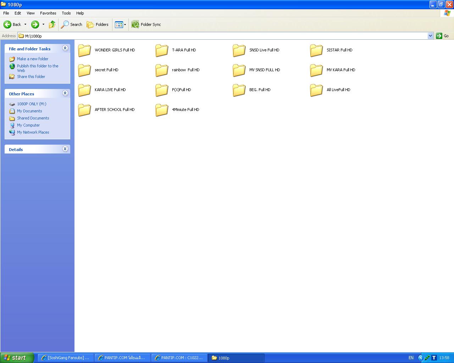454x363 pixels.
Task: Open My Computer link
Action: [28, 125]
